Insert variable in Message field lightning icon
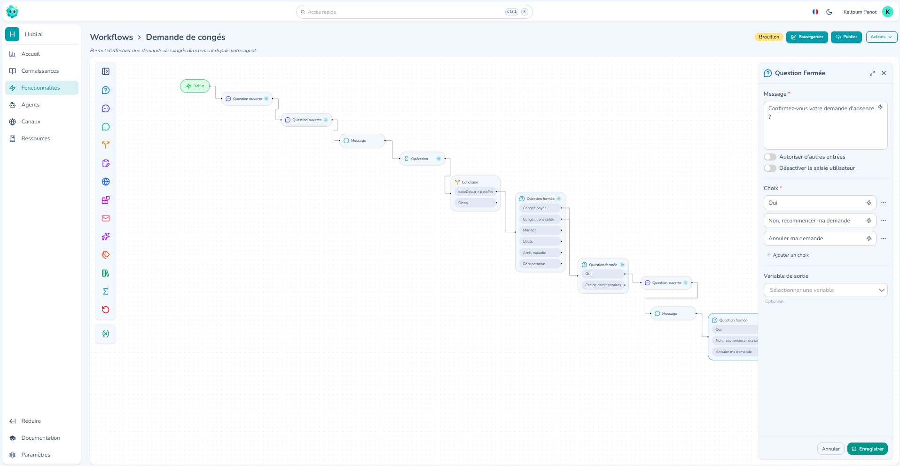 point(880,107)
